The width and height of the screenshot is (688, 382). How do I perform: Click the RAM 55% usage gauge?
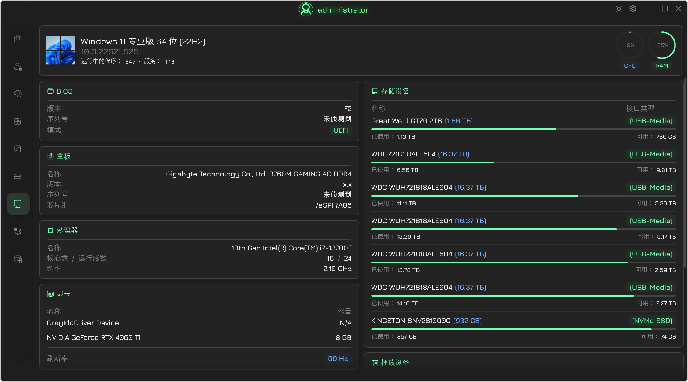(662, 45)
